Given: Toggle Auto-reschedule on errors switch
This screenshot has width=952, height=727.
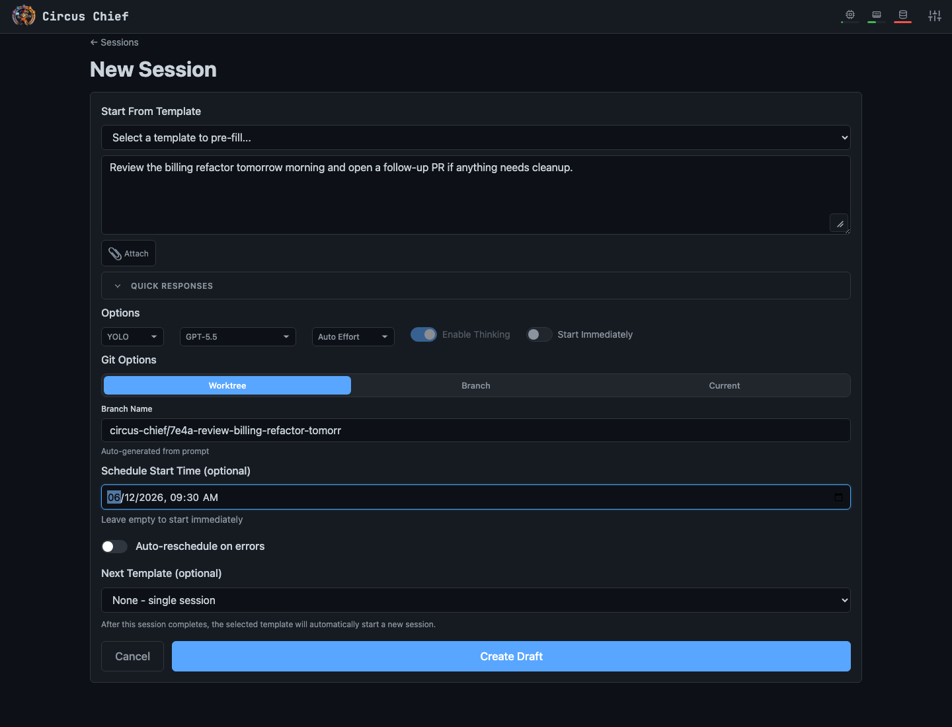Looking at the screenshot, I should coord(114,547).
